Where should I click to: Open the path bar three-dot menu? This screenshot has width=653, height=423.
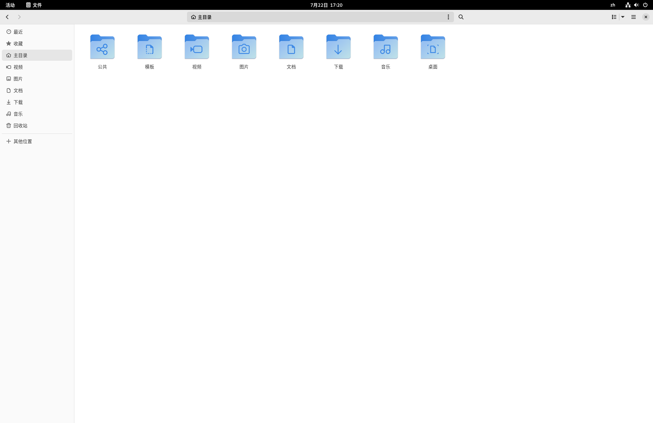pos(448,17)
